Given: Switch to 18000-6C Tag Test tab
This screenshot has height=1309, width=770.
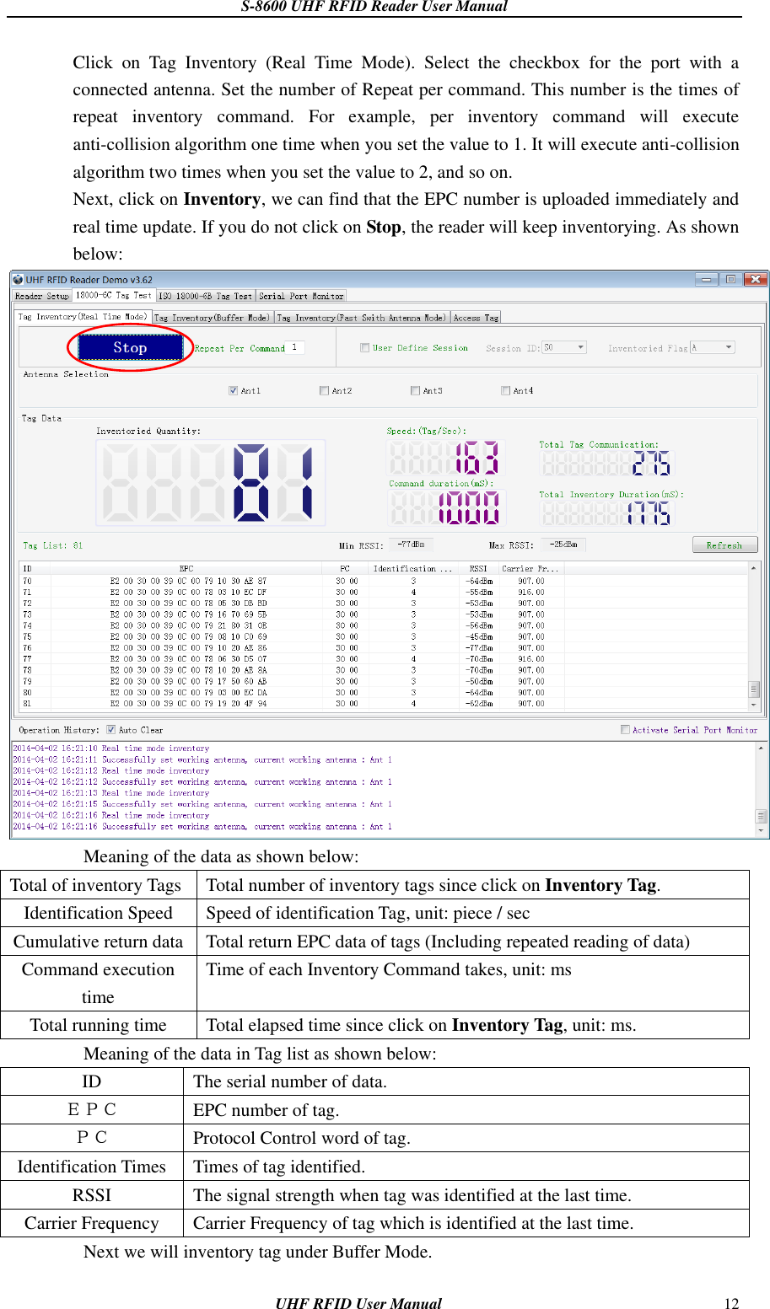Looking at the screenshot, I should 113,295.
